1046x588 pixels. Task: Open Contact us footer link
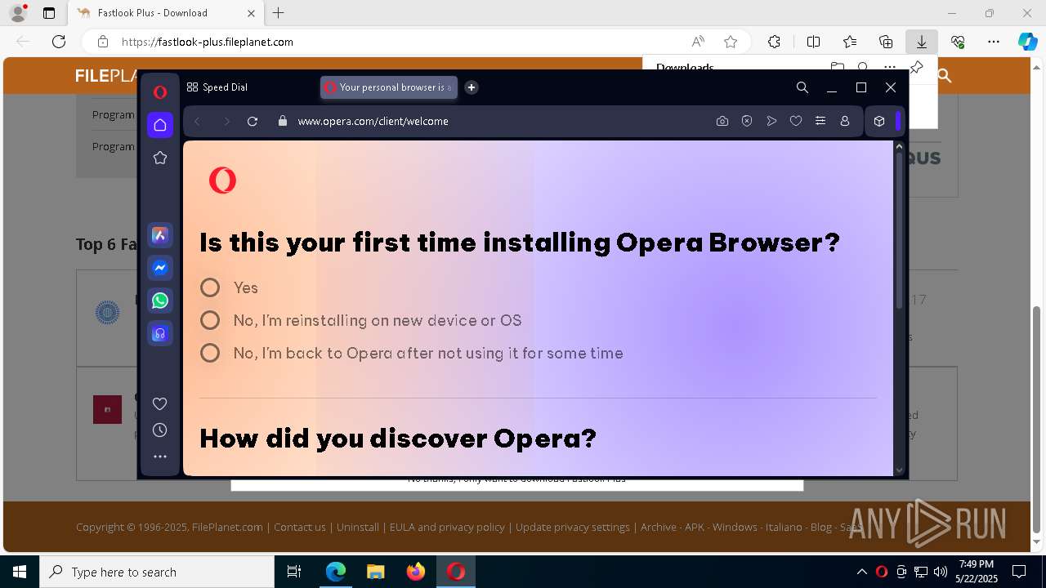299,527
